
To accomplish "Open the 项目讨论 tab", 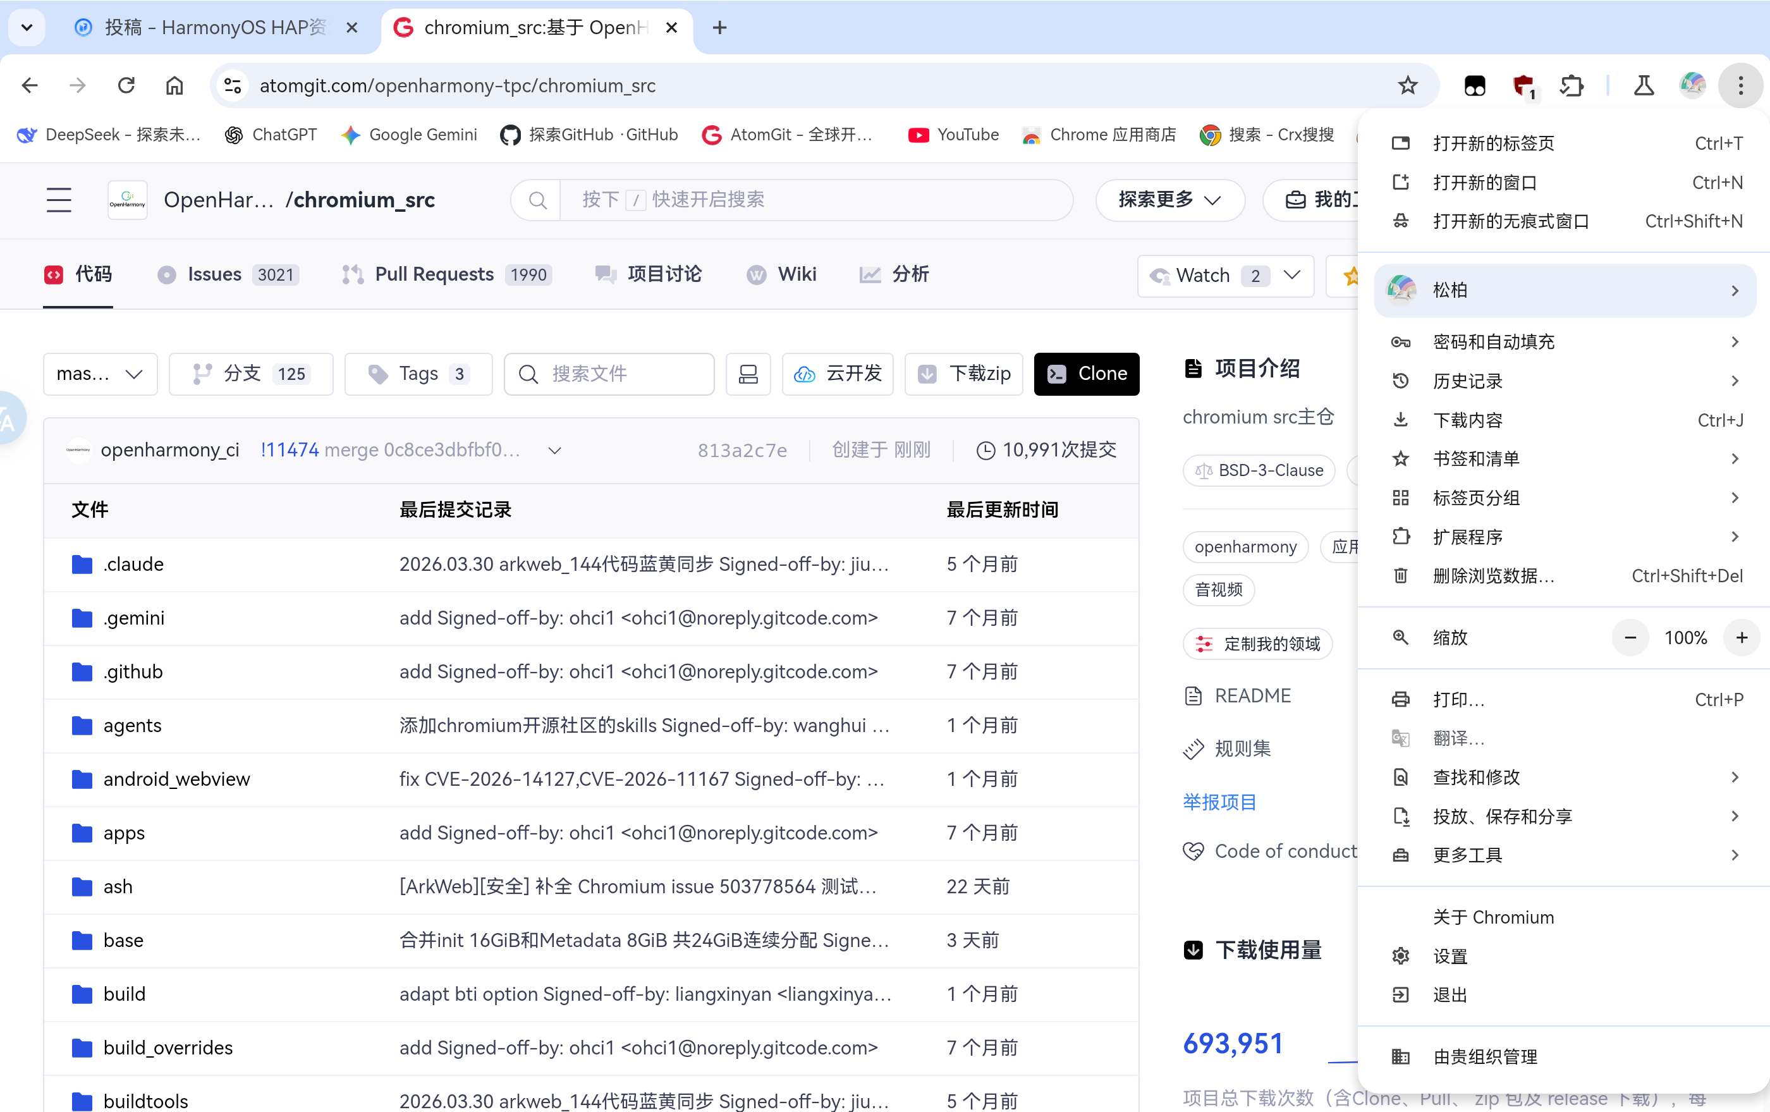I will point(649,275).
